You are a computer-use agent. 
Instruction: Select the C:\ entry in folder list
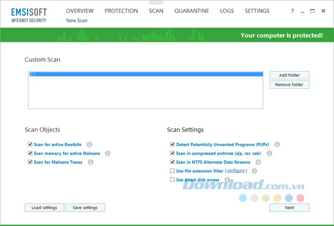(x=146, y=74)
